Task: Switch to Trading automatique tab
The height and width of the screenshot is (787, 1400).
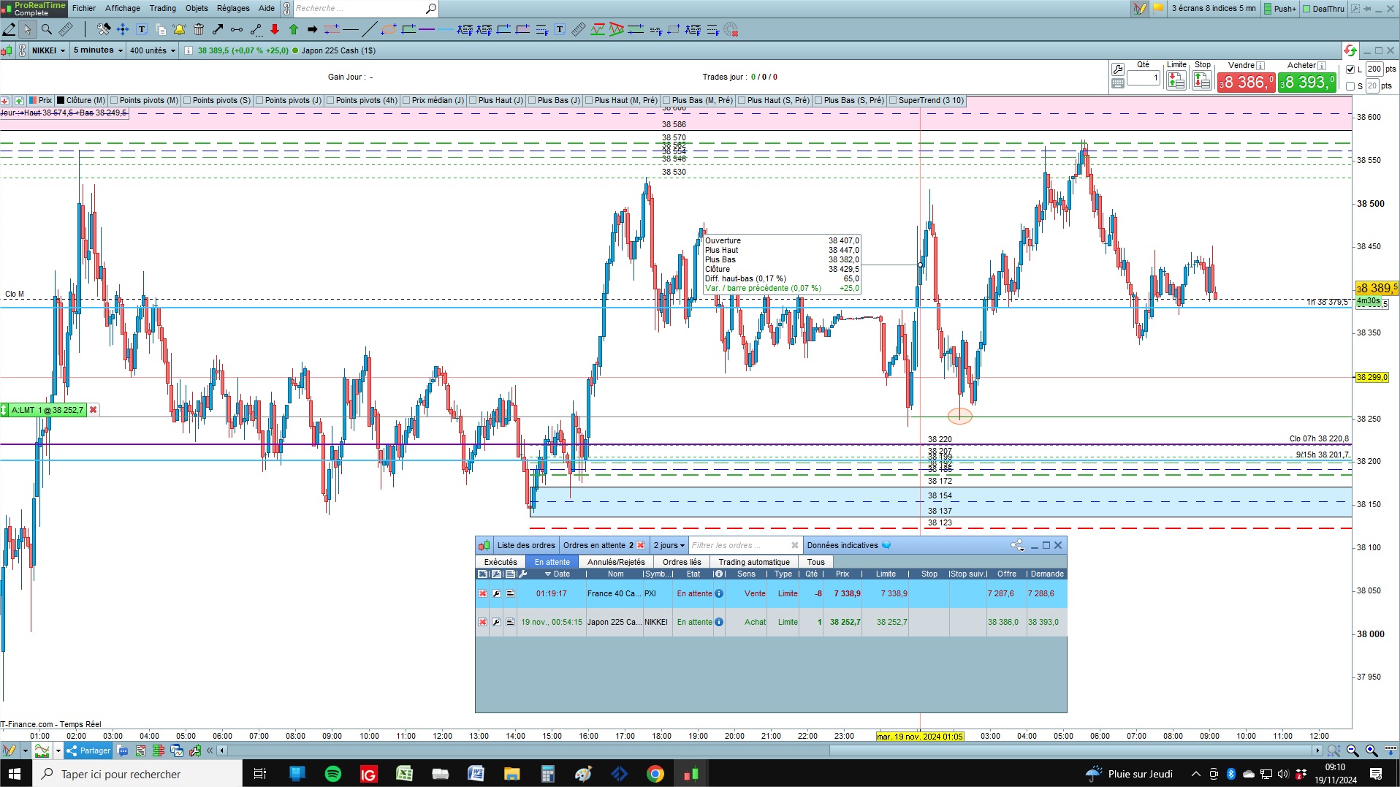Action: [x=754, y=562]
